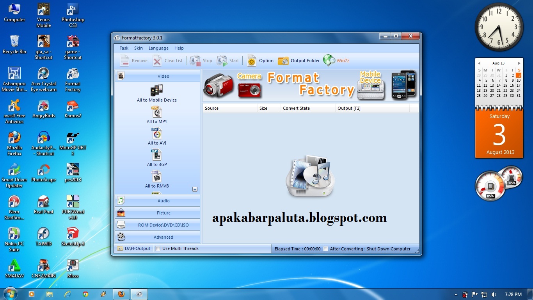Expand the Picture category panel
Screen dimensions: 533x300
coord(157,213)
